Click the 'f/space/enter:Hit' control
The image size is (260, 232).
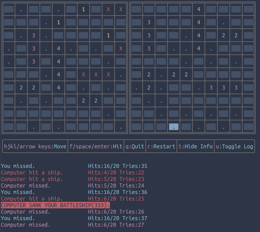coord(96,146)
